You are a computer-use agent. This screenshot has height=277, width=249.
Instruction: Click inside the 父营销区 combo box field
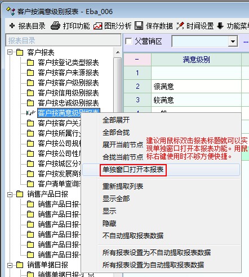[200, 41]
